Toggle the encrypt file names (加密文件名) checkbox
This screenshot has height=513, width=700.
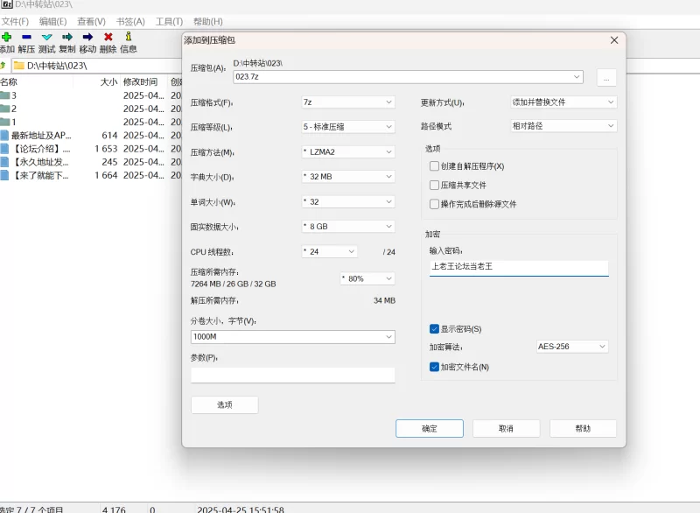(x=435, y=367)
